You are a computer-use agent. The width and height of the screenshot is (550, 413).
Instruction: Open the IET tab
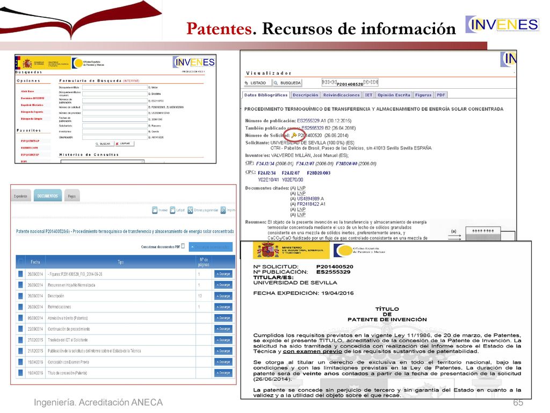pyautogui.click(x=368, y=95)
